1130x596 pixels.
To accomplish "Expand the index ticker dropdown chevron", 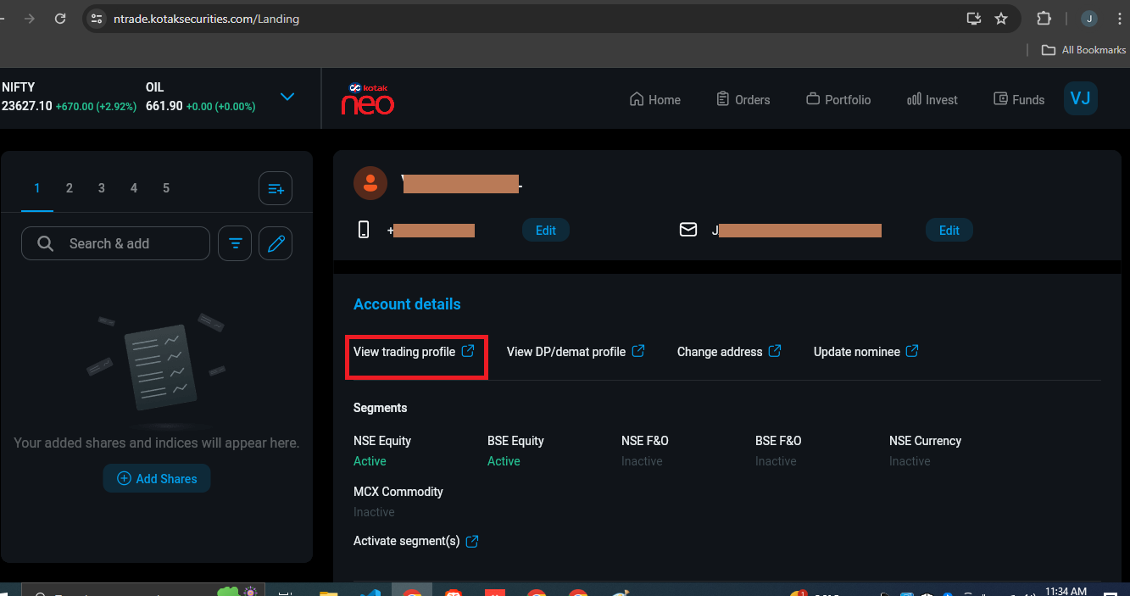I will pyautogui.click(x=287, y=97).
